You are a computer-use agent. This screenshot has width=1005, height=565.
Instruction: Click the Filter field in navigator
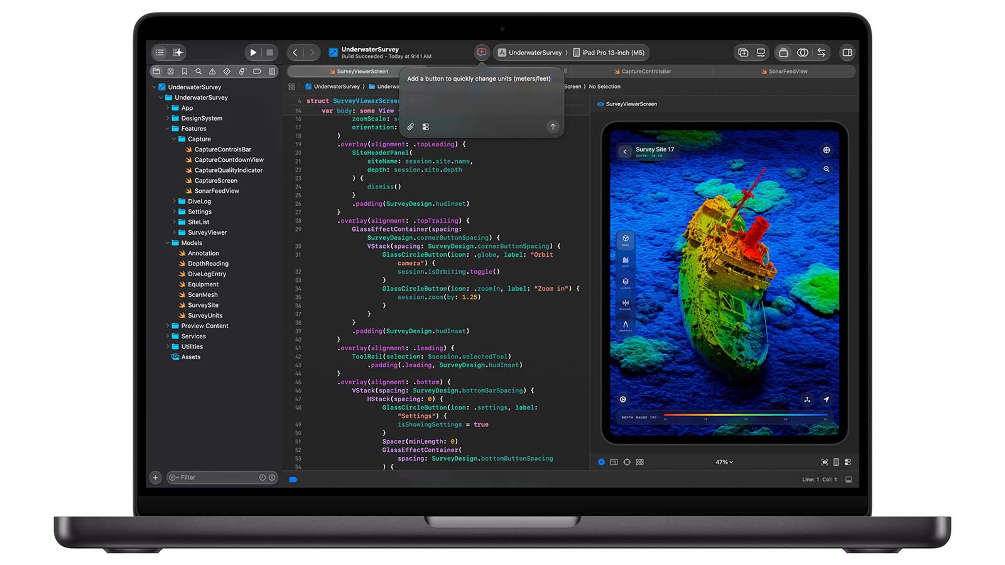tap(222, 478)
